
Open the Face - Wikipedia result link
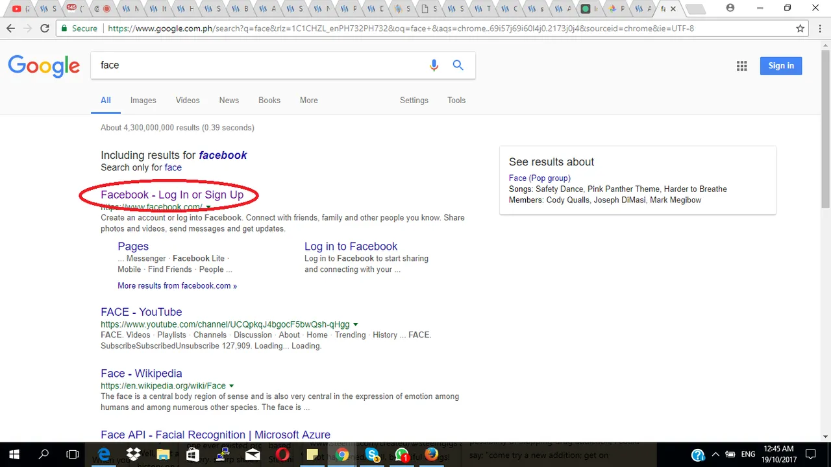click(x=141, y=374)
